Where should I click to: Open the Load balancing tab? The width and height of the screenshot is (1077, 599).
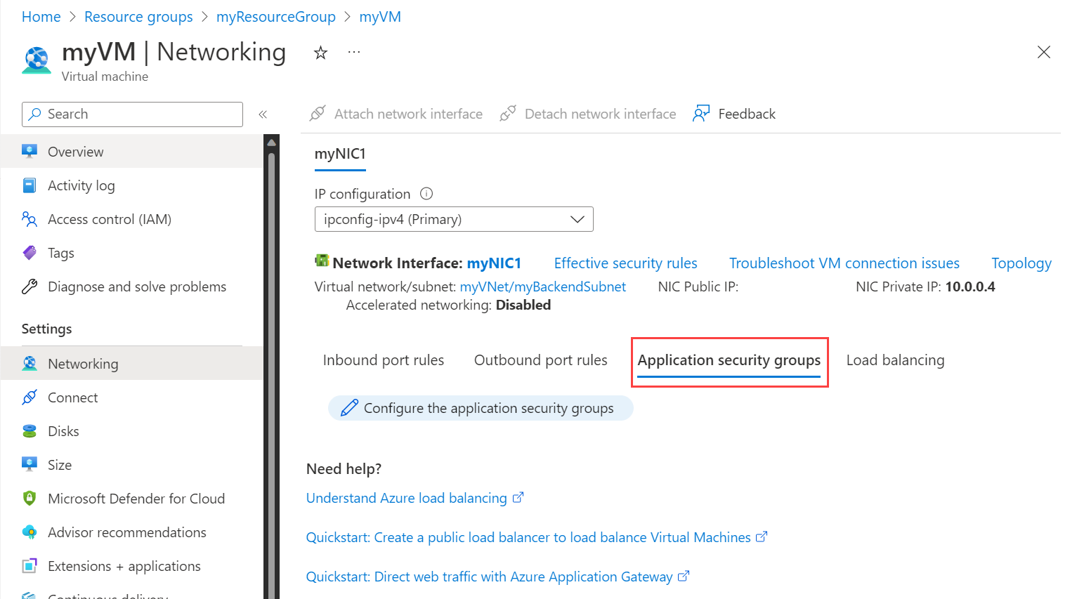coord(895,360)
